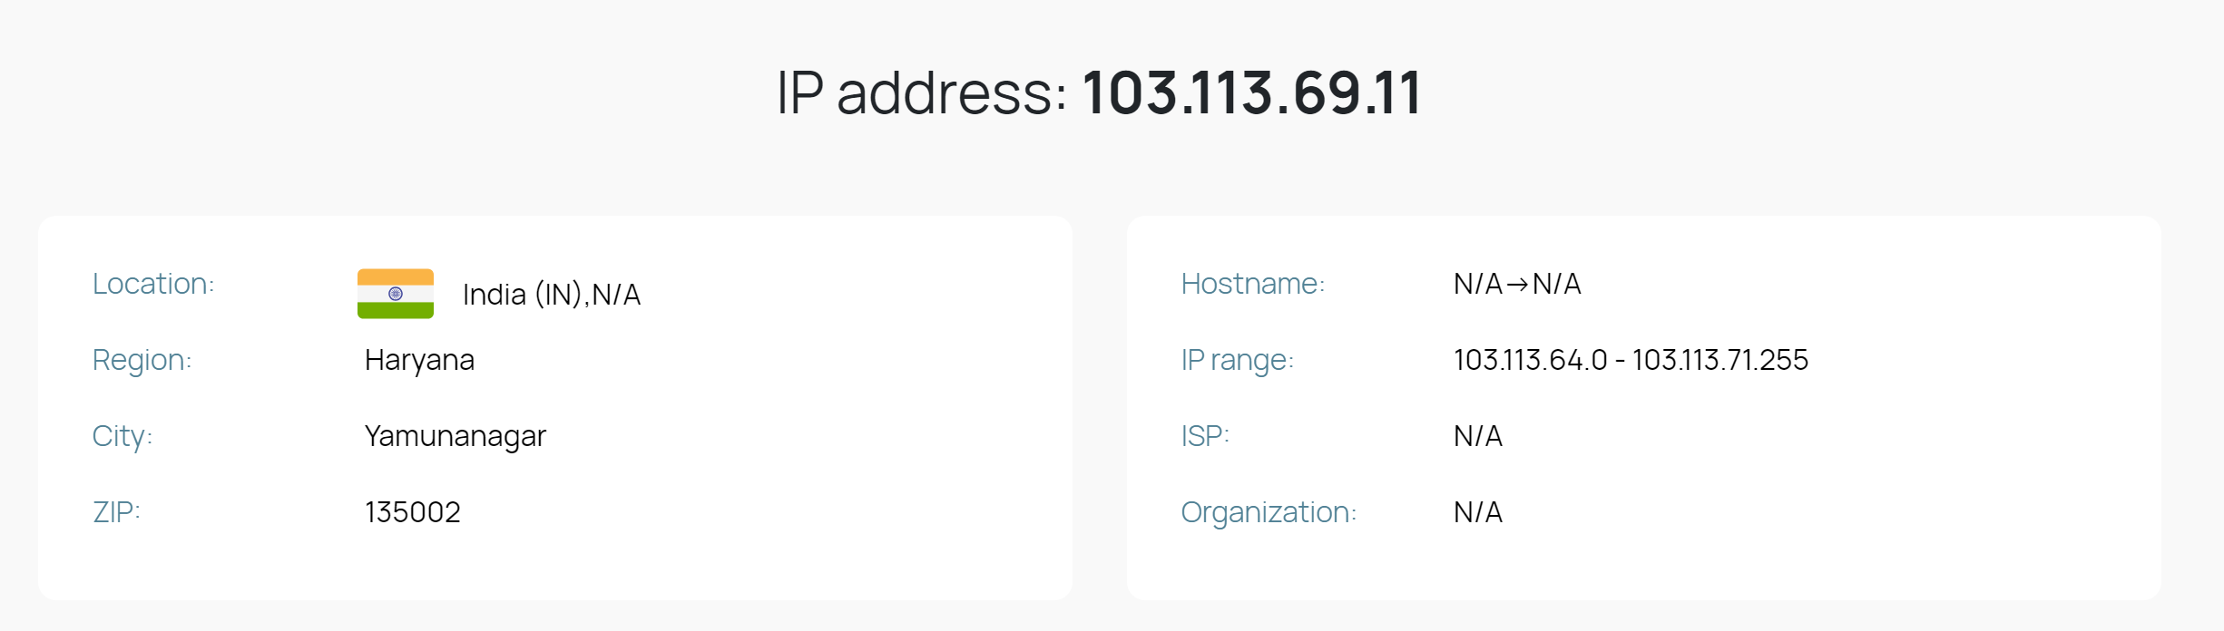Click the Region label
2224x631 pixels.
click(x=142, y=360)
